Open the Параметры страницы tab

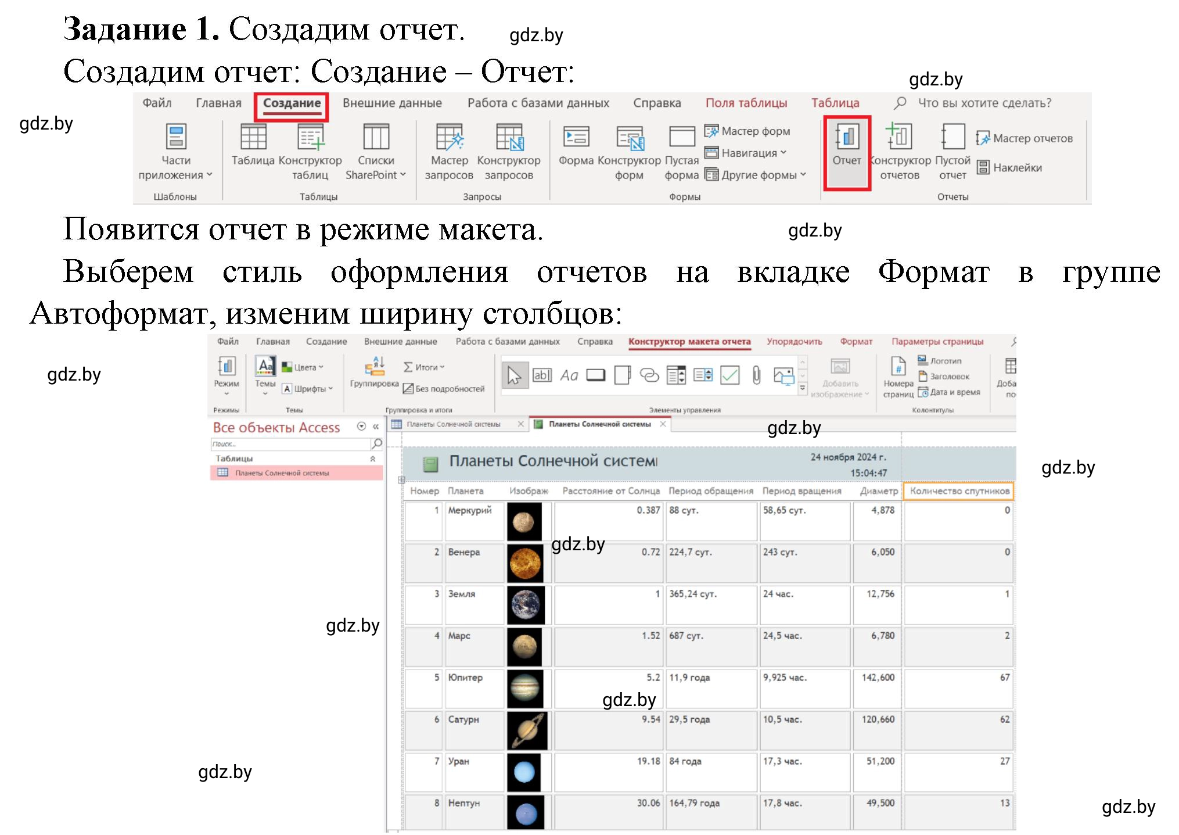(937, 342)
